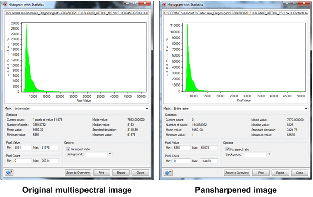The image size is (313, 197).
Task: Open help icon in right histogram window
Action: point(168,173)
